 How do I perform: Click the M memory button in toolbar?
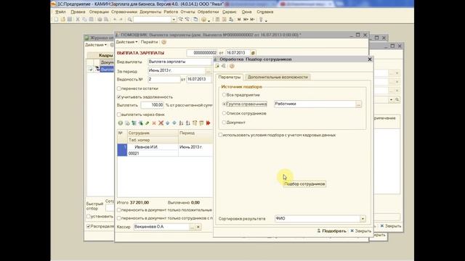(239, 20)
